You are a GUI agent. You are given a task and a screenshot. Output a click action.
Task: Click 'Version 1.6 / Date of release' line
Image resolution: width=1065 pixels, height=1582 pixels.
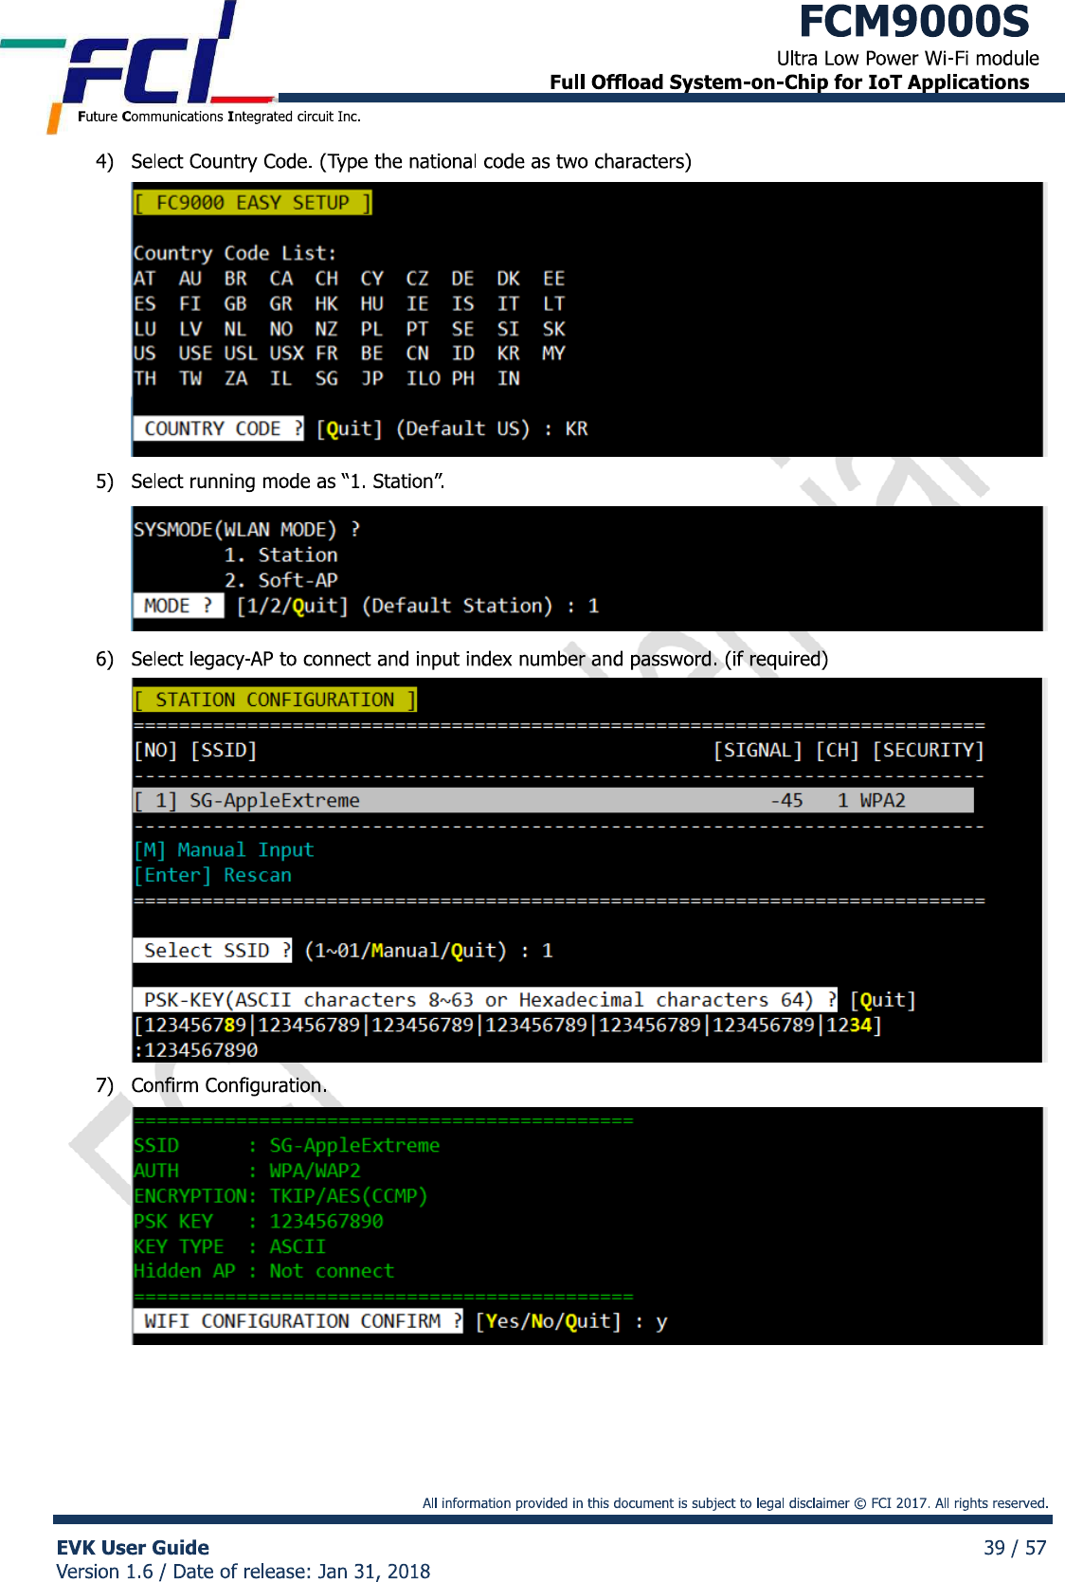[x=244, y=1572]
